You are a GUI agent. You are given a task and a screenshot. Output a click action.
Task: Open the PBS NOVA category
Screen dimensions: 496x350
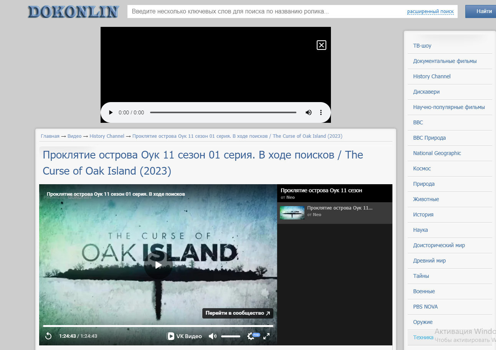[x=425, y=307]
